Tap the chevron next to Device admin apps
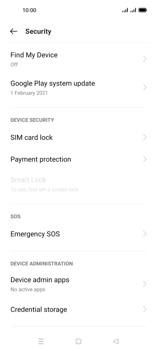 [x=145, y=284]
